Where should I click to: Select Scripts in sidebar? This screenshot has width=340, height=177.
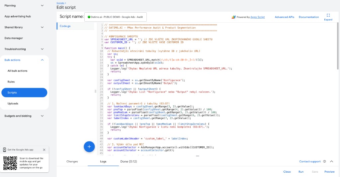click(24, 92)
